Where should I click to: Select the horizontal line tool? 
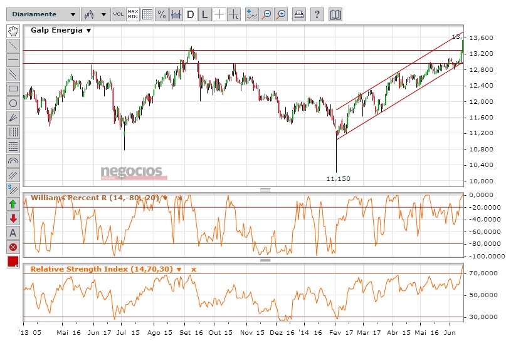point(13,60)
